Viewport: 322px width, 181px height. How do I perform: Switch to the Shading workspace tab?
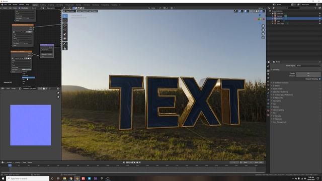coord(78,5)
